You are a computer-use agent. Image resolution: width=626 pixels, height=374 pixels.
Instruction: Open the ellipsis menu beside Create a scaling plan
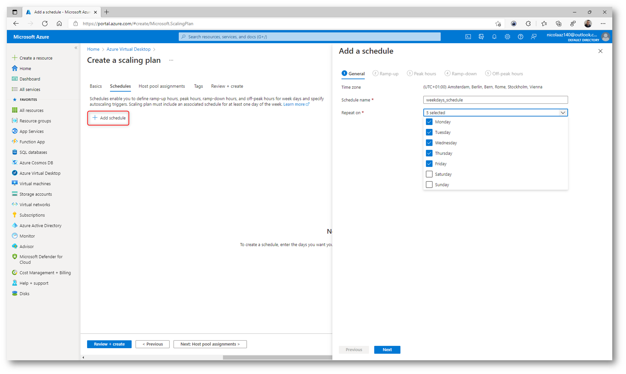tap(171, 60)
